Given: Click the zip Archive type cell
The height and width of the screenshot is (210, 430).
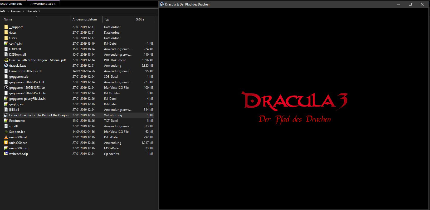Looking at the screenshot, I should pyautogui.click(x=112, y=154).
